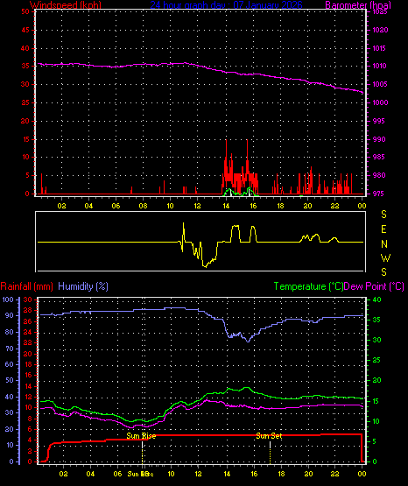Click the '24 hour graph day : 07 January 2026' heading

coord(227,5)
